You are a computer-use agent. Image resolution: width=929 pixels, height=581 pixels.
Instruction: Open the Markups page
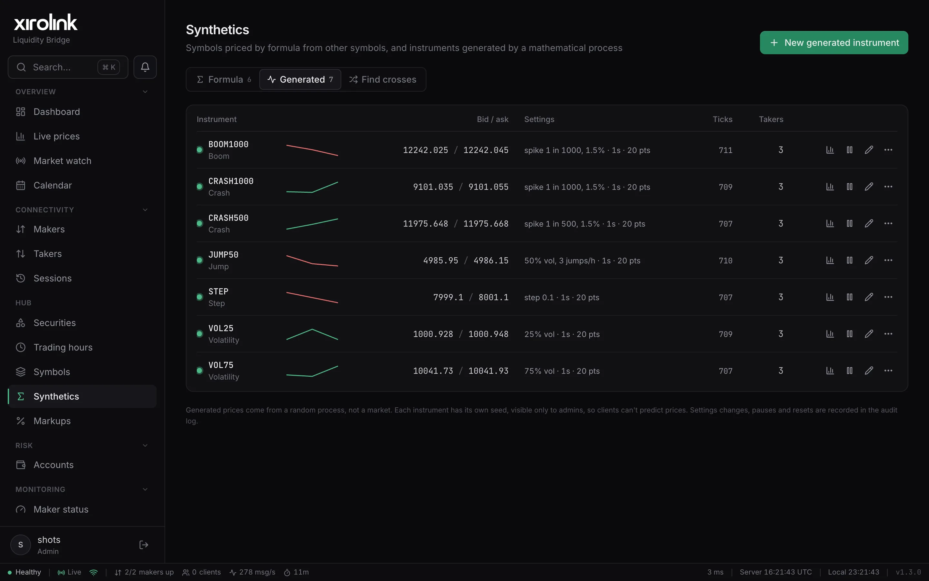coord(82,421)
